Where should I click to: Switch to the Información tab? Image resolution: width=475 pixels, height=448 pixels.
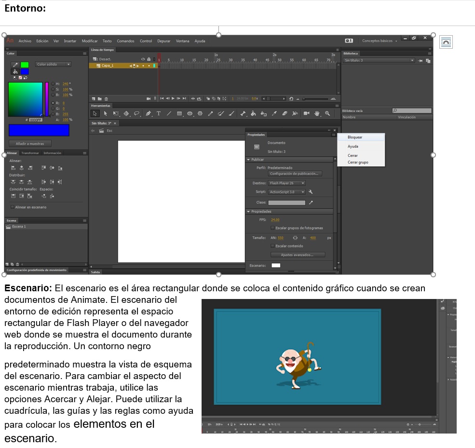pos(53,153)
